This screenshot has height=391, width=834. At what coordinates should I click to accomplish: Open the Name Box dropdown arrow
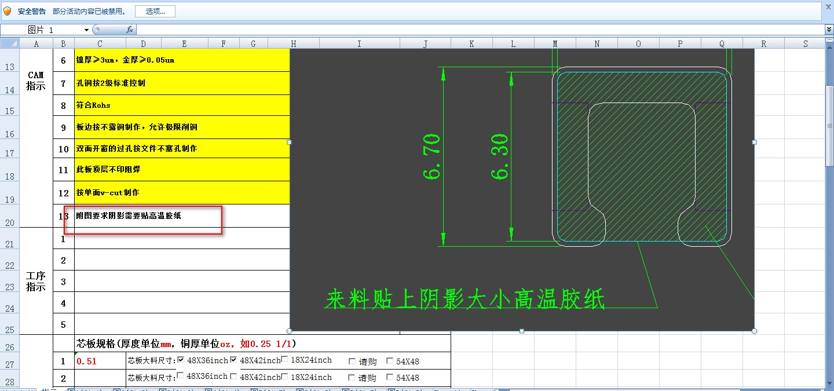(x=87, y=30)
